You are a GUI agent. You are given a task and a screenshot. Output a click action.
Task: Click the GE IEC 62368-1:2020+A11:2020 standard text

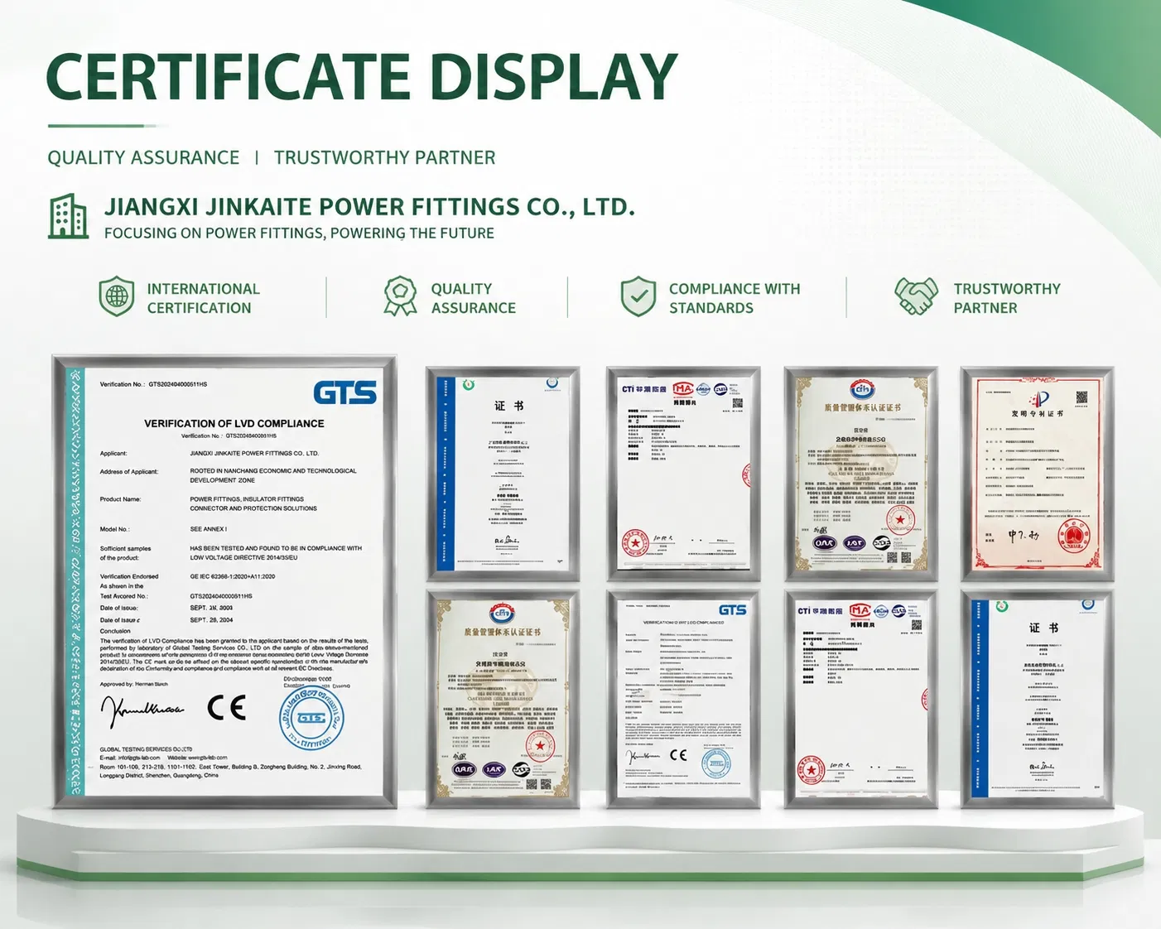233,576
